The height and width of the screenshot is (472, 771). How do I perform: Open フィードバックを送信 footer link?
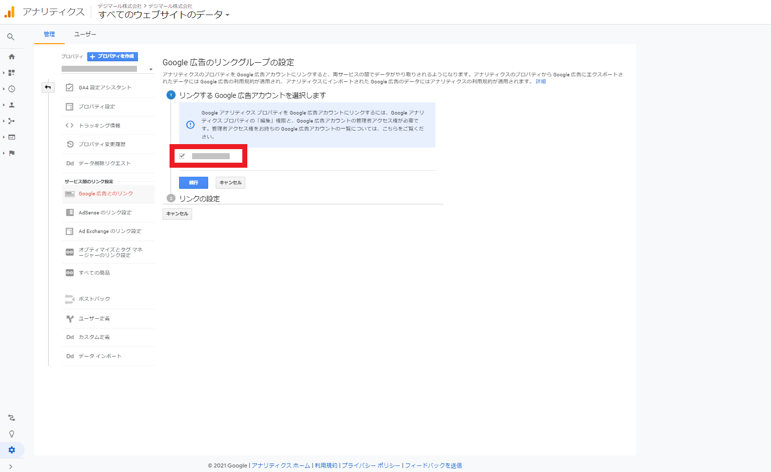[x=433, y=465]
